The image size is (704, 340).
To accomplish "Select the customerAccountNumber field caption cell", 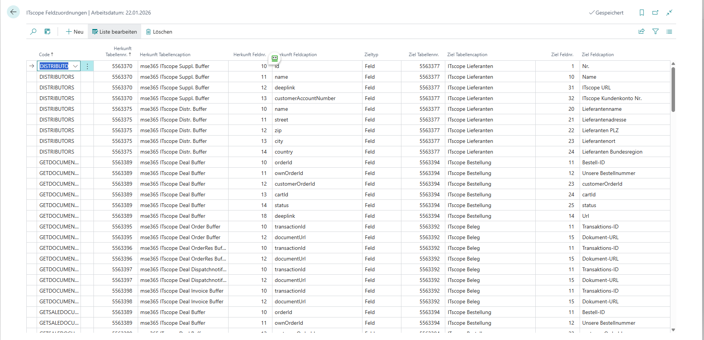I will (305, 98).
